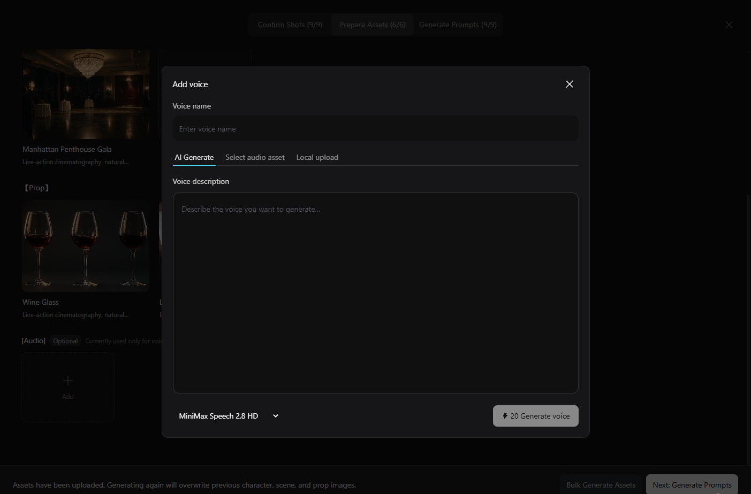Click the lightning bolt credits icon
The width and height of the screenshot is (751, 494).
click(x=505, y=415)
